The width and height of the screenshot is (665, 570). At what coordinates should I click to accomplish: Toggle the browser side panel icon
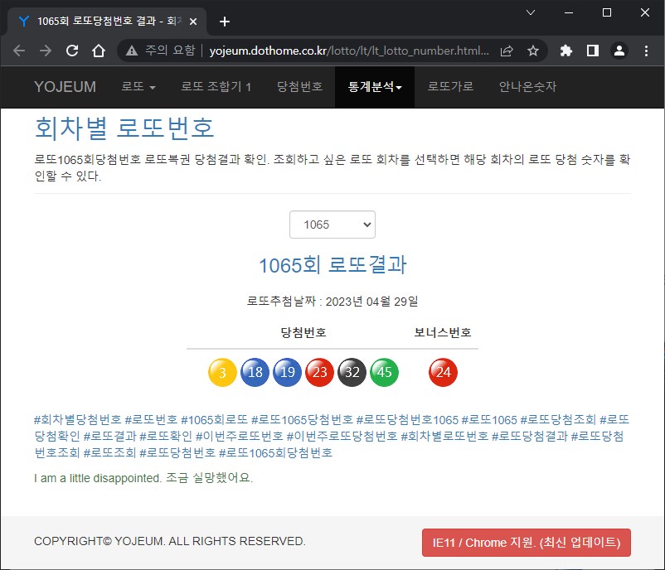pos(593,51)
